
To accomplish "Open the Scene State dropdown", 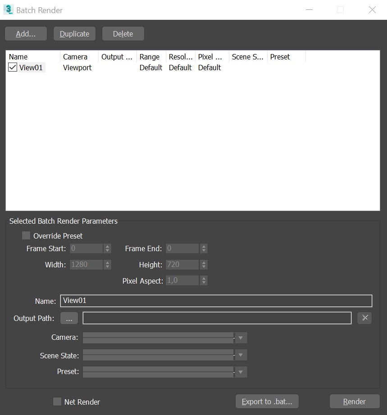I will pos(165,355).
